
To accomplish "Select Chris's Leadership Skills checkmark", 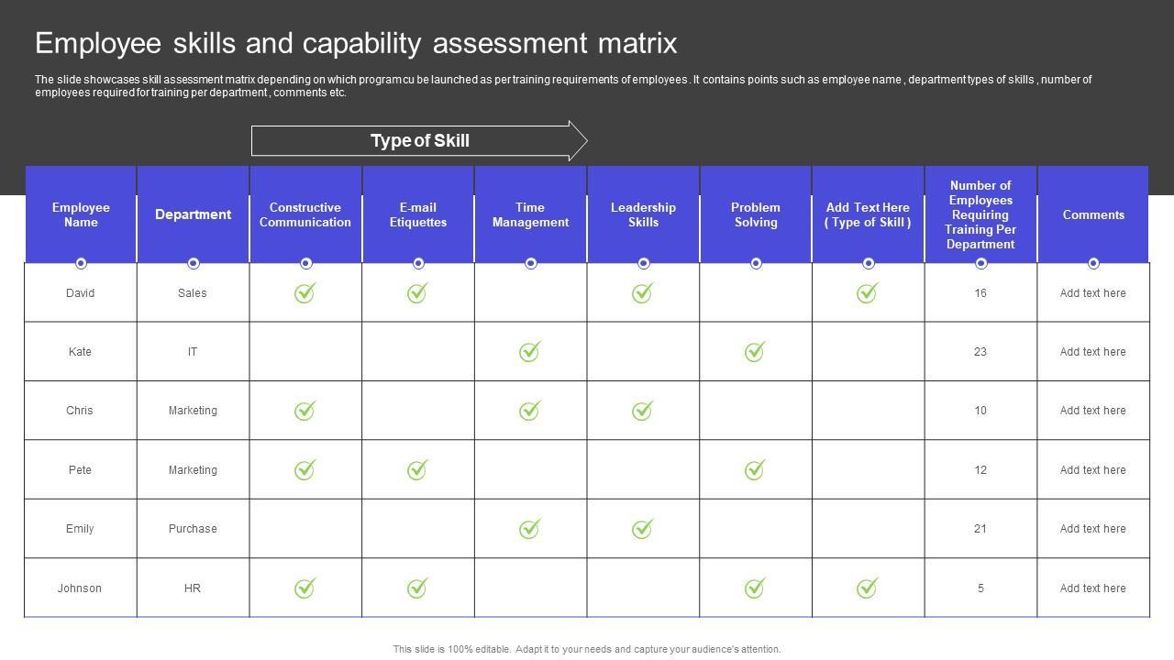I will point(642,411).
